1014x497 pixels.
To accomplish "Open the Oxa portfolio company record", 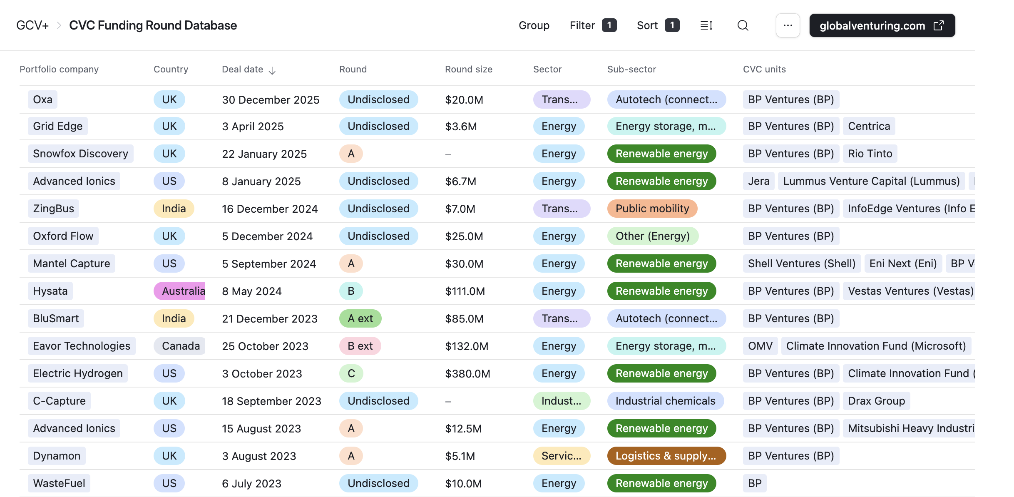I will pos(42,99).
